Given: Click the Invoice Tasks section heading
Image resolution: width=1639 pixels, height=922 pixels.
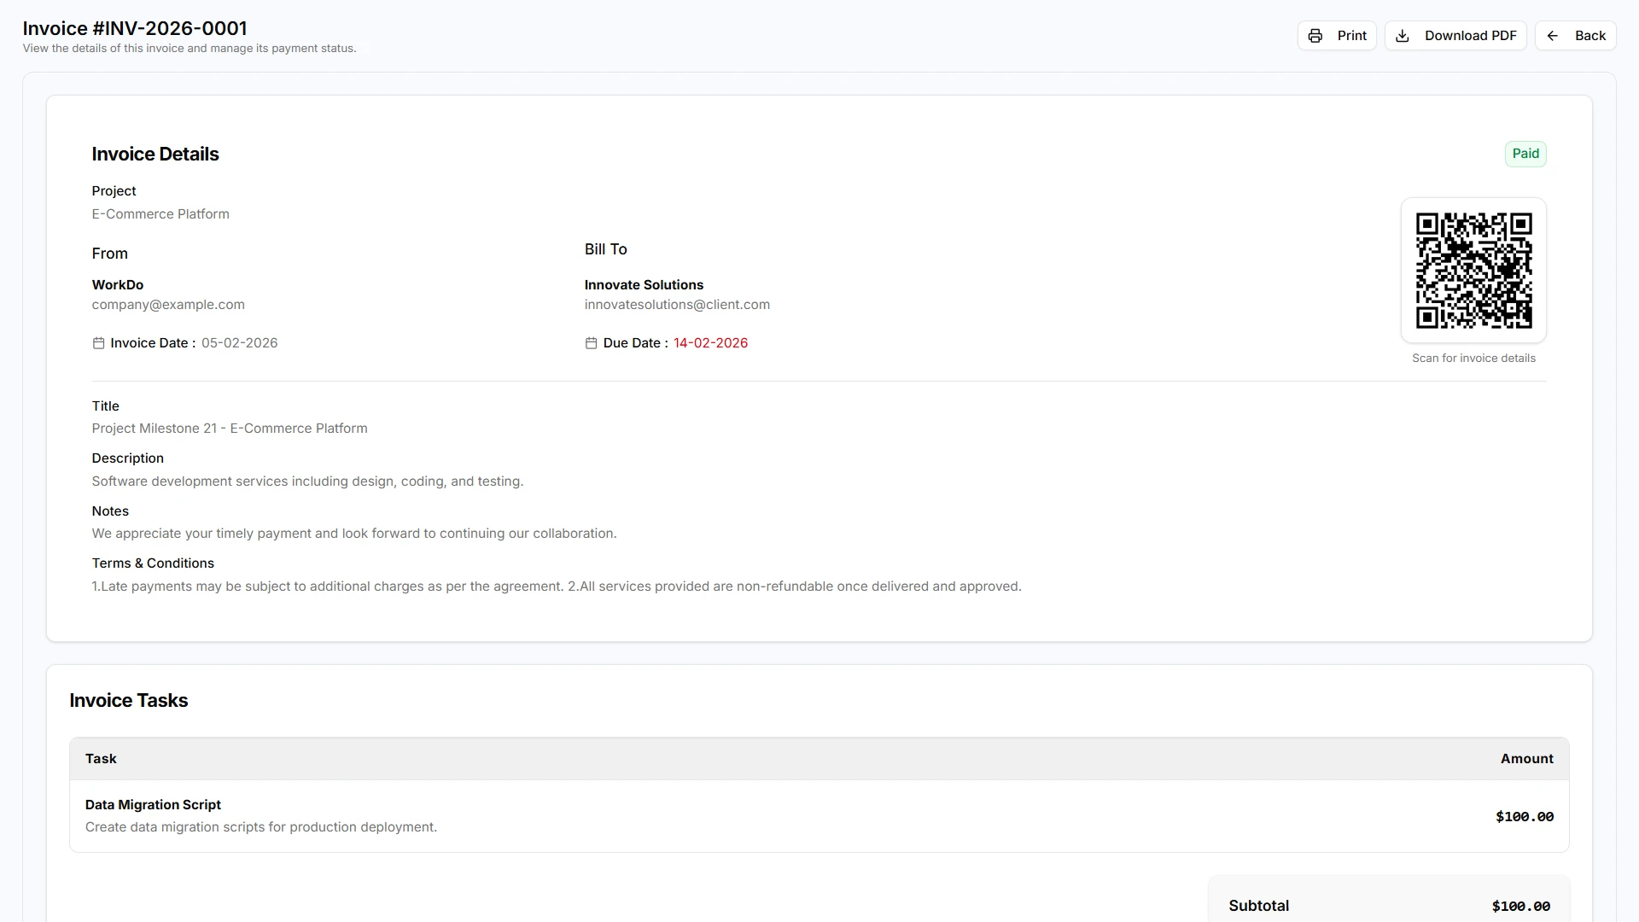Looking at the screenshot, I should 129,701.
